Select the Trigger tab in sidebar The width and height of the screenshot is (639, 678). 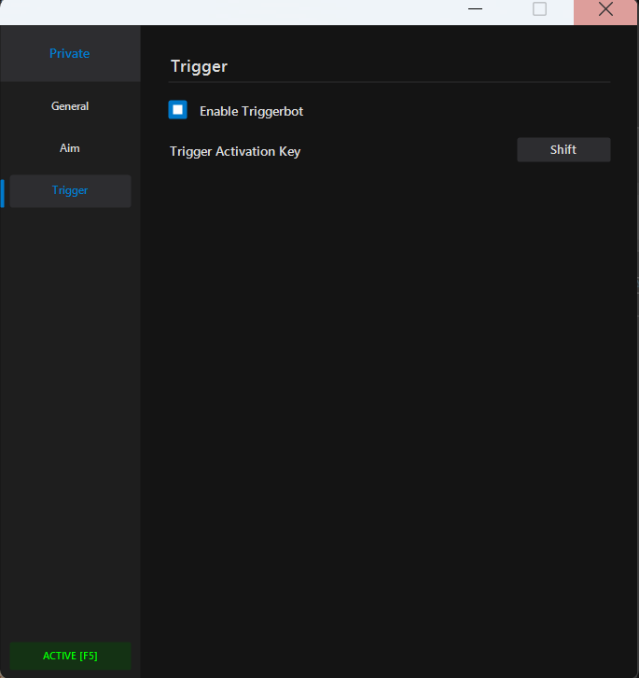(x=70, y=190)
